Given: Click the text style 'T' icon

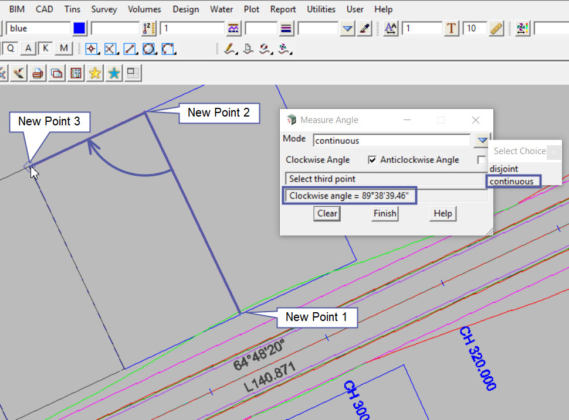Looking at the screenshot, I should (x=451, y=28).
